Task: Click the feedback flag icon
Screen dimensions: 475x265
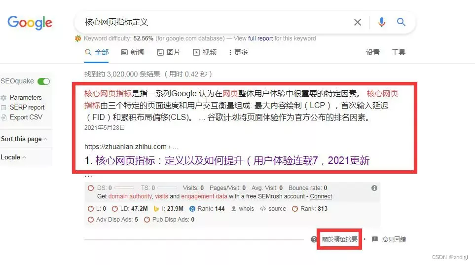Action: (375, 239)
